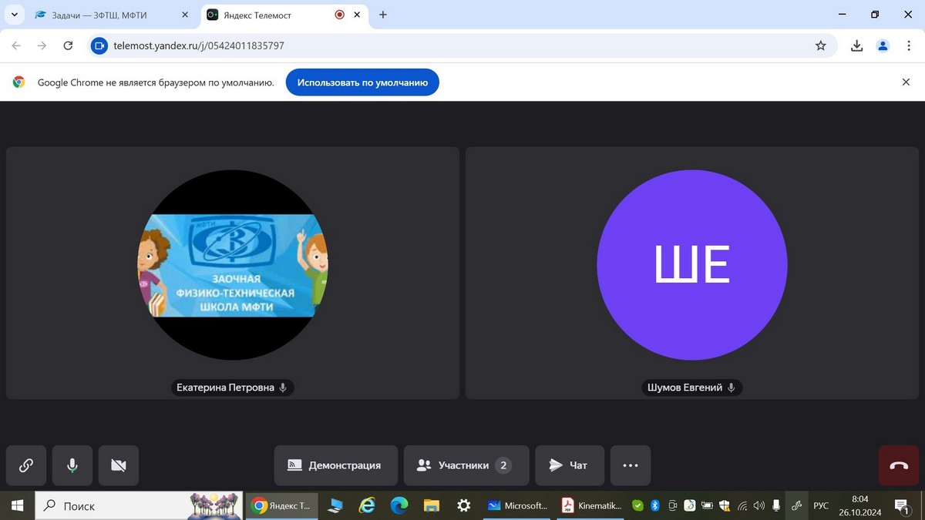The height and width of the screenshot is (520, 925).
Task: Open the laptop icon app on taskbar
Action: [335, 505]
